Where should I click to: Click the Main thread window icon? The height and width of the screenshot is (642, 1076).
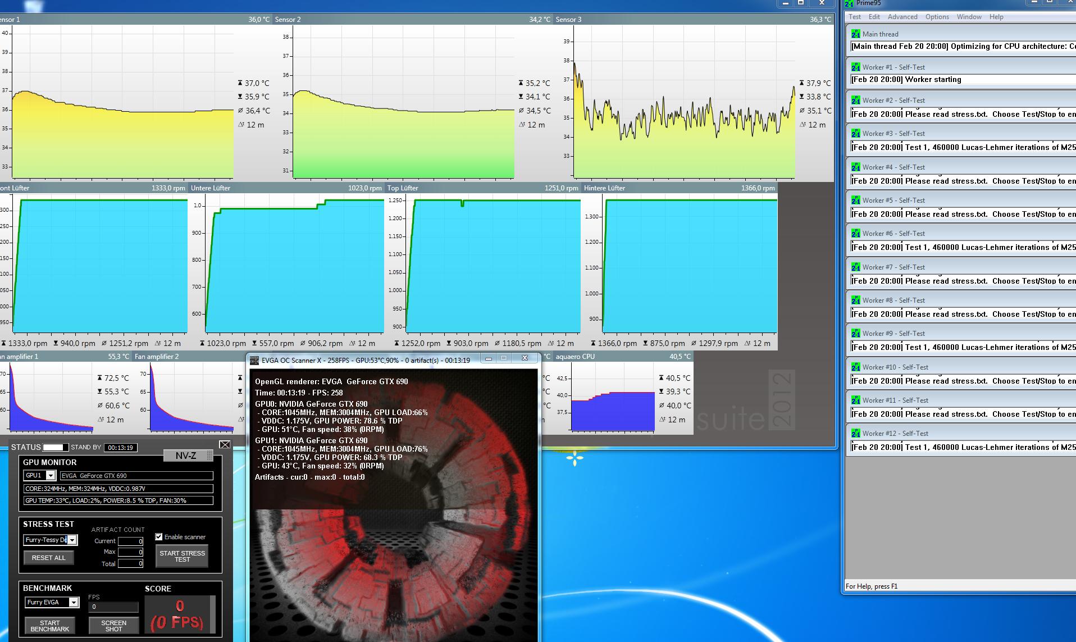tap(855, 34)
